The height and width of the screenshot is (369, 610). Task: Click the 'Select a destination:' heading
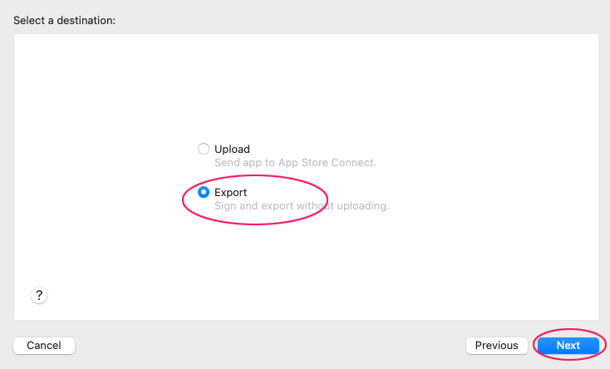click(x=65, y=20)
